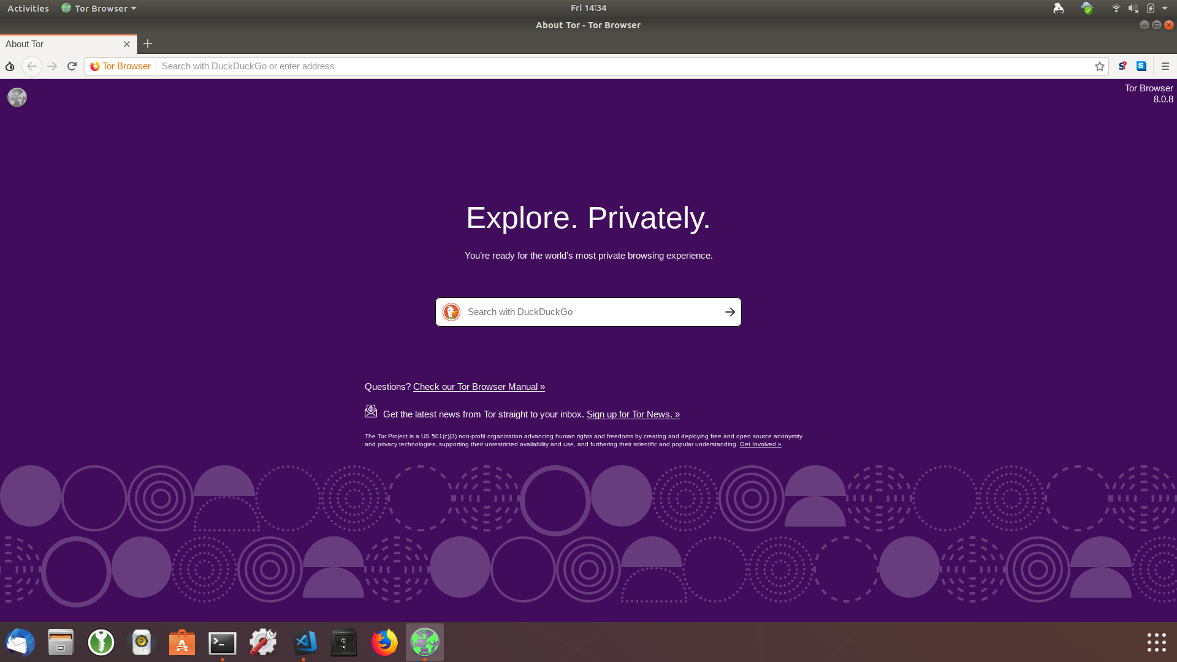This screenshot has width=1177, height=662.
Task: Click the Tor Browser onion icon in toolbar
Action: pyautogui.click(x=10, y=66)
